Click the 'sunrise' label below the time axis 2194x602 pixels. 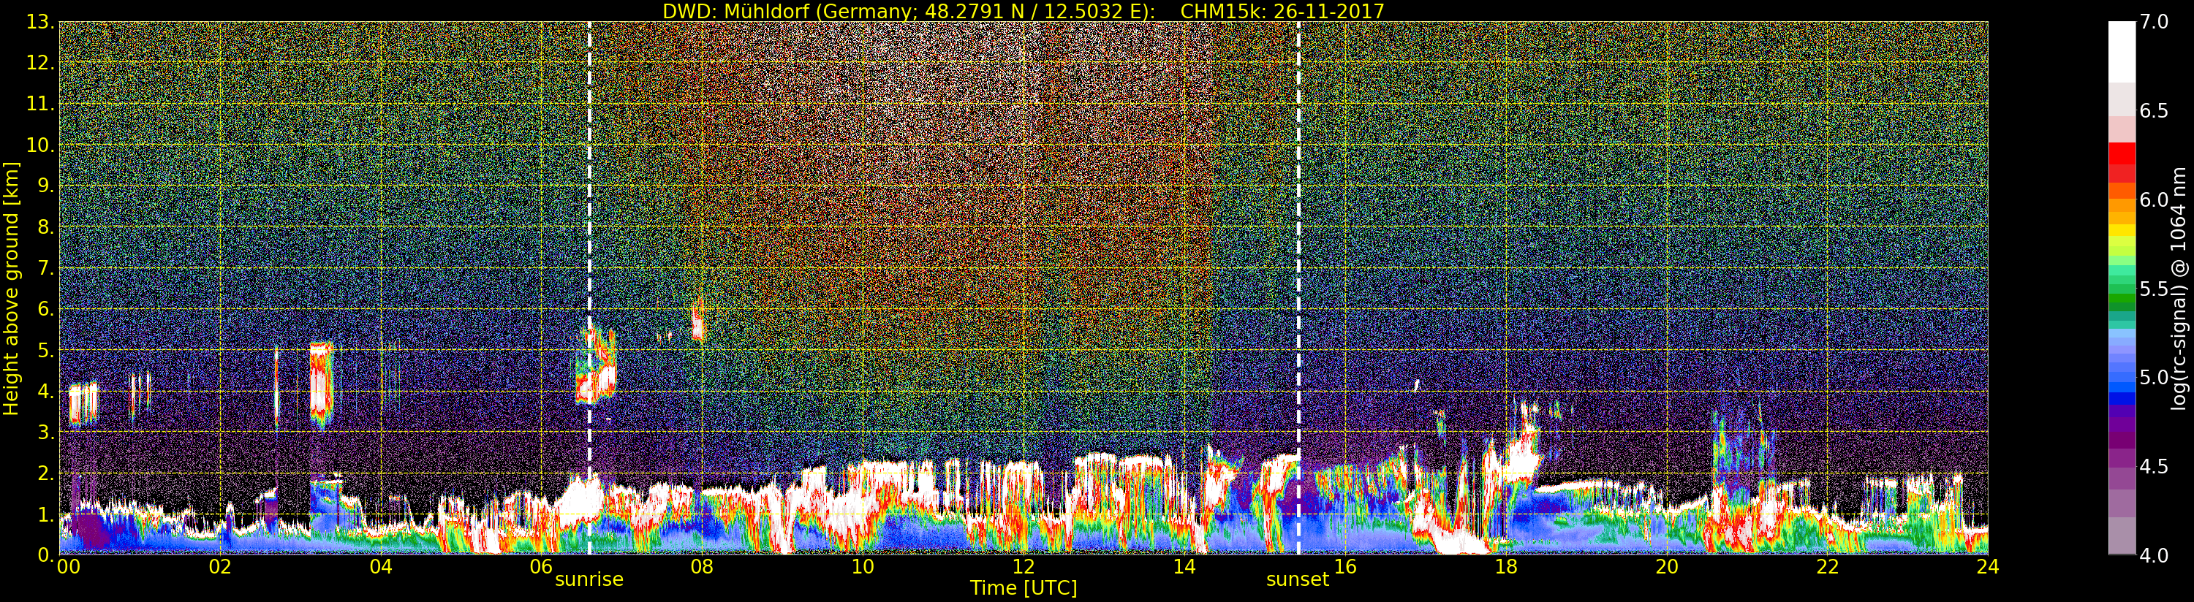point(589,579)
